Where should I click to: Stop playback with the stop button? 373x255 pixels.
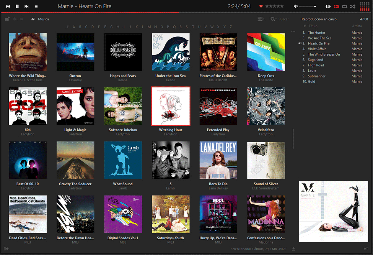[x=36, y=7]
